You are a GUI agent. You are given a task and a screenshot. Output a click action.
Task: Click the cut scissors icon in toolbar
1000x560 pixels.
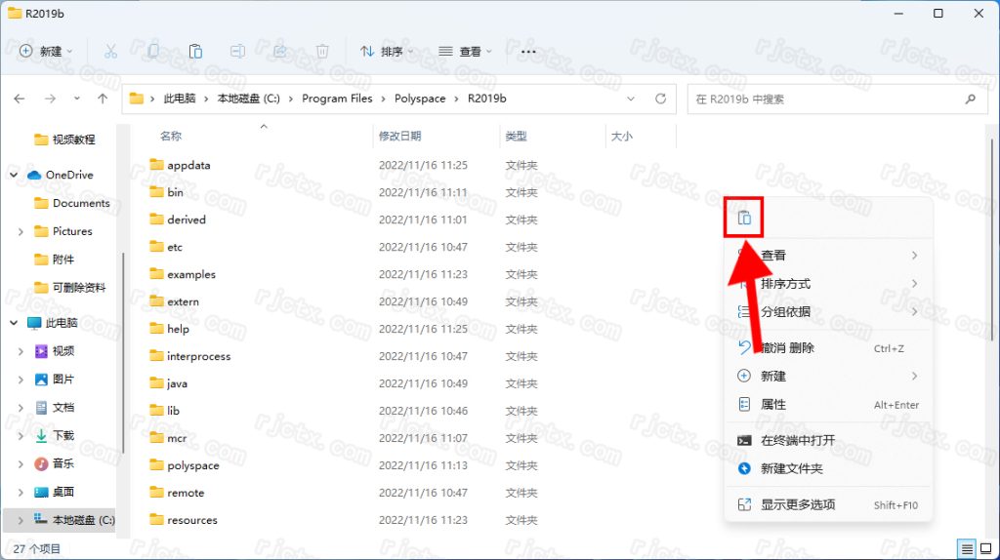tap(110, 51)
